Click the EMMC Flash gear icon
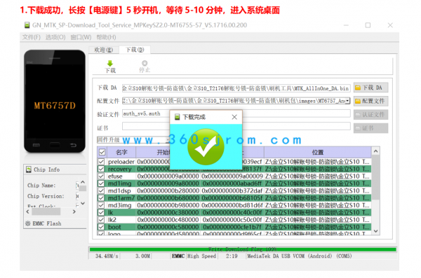 coord(27,223)
